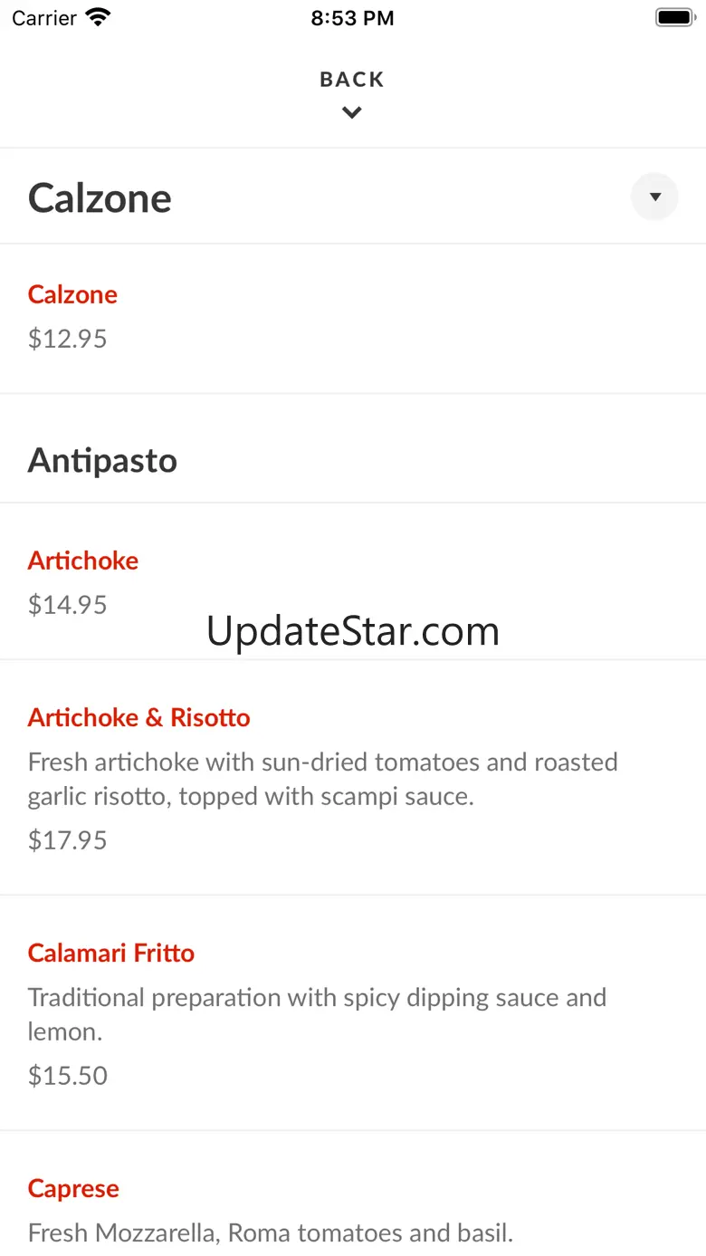Tap the Antipasto section header
The image size is (706, 1256).
[x=102, y=461]
